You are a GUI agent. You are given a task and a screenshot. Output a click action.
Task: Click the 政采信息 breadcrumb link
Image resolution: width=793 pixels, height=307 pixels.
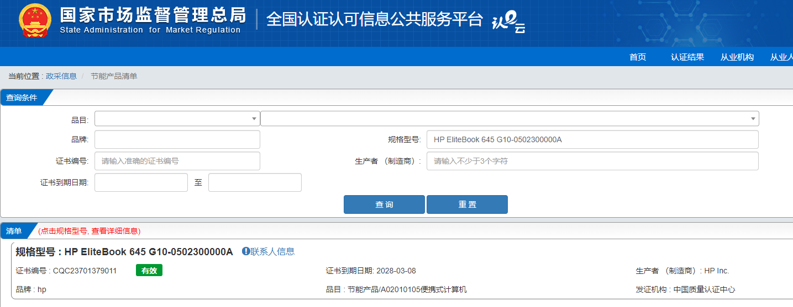[x=61, y=76]
